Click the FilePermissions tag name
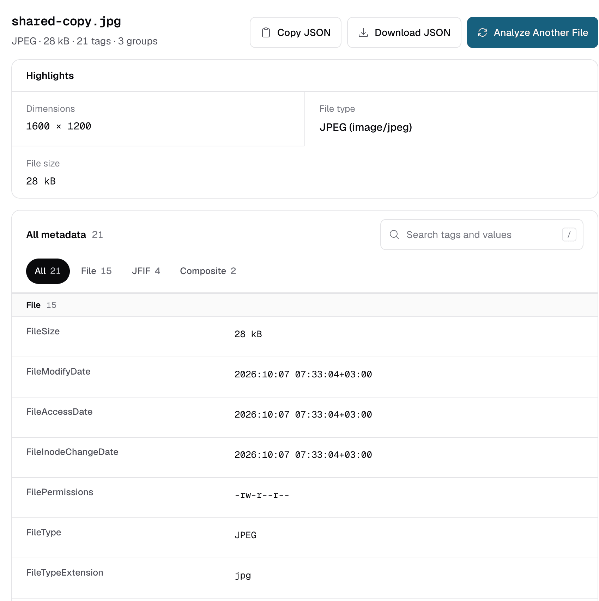Image resolution: width=599 pixels, height=601 pixels. tap(60, 492)
